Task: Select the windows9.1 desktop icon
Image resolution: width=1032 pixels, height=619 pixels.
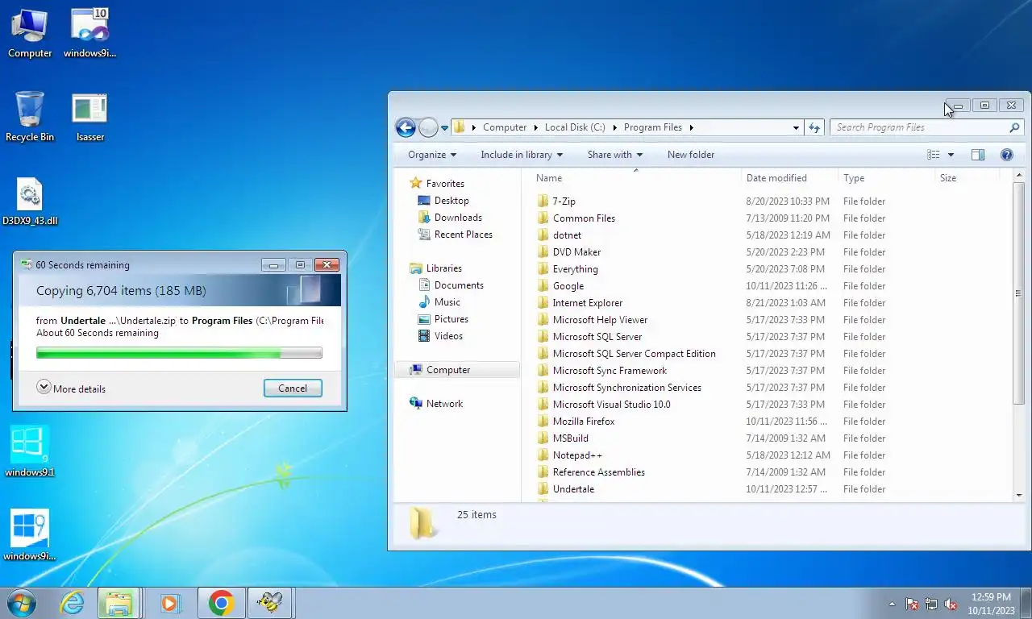Action: click(30, 452)
